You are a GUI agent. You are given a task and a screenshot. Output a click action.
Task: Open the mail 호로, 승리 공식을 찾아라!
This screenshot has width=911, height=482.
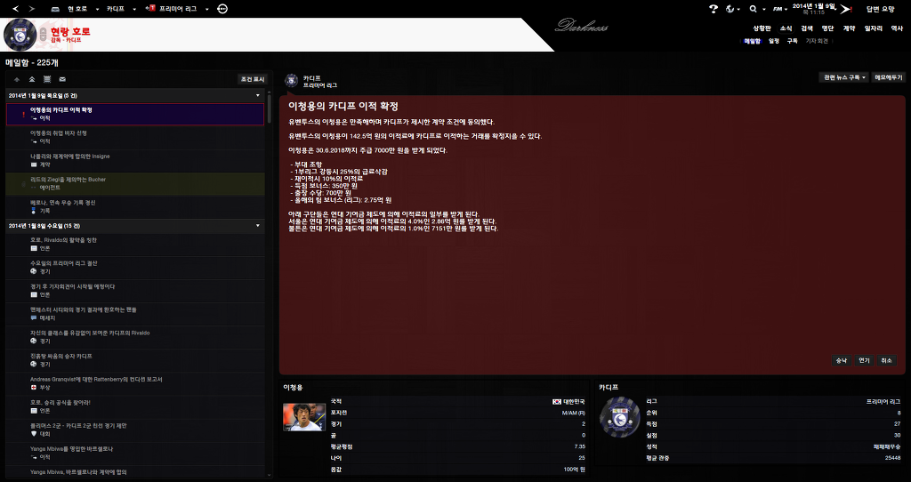[x=135, y=406]
